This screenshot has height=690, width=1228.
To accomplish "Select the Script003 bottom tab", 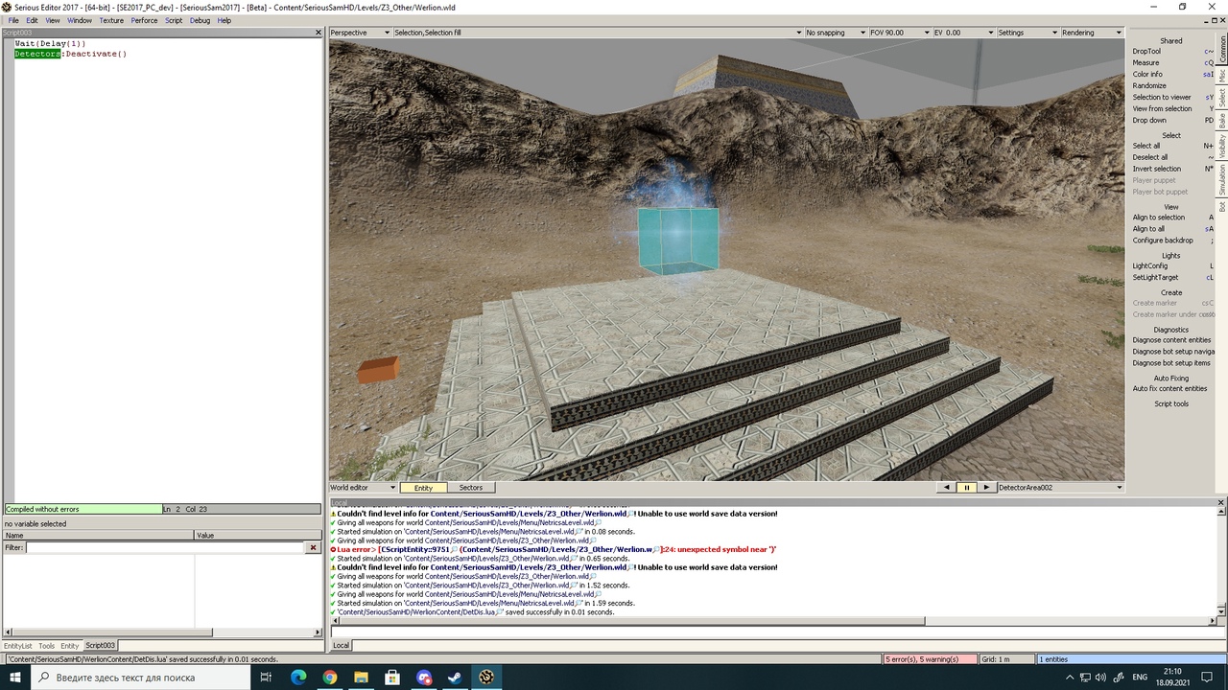I will [x=101, y=646].
